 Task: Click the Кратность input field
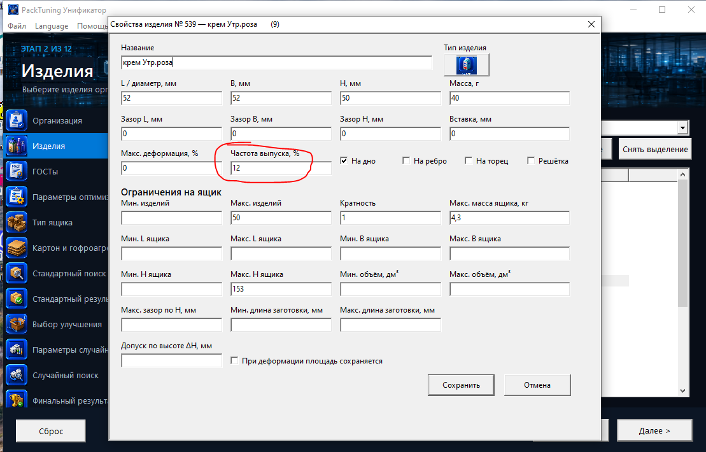[x=390, y=218]
